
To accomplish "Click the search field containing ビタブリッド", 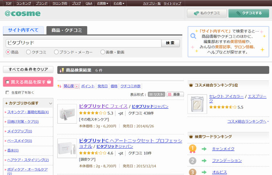I will pos(83,43).
